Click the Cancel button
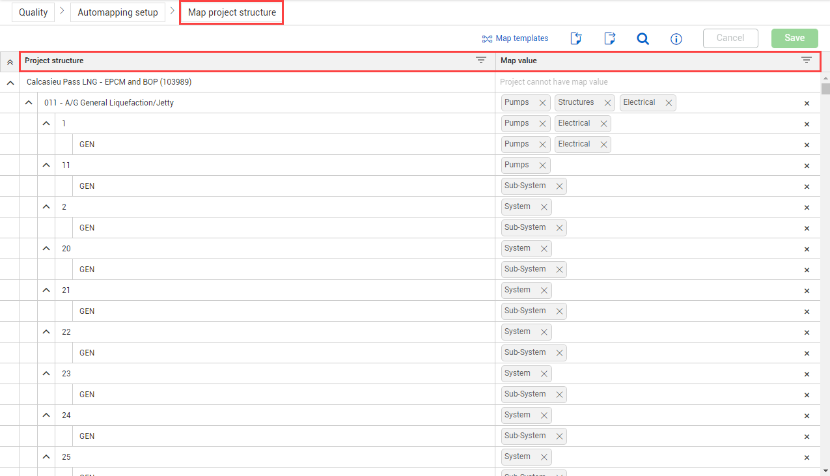This screenshot has height=476, width=830. click(x=730, y=38)
